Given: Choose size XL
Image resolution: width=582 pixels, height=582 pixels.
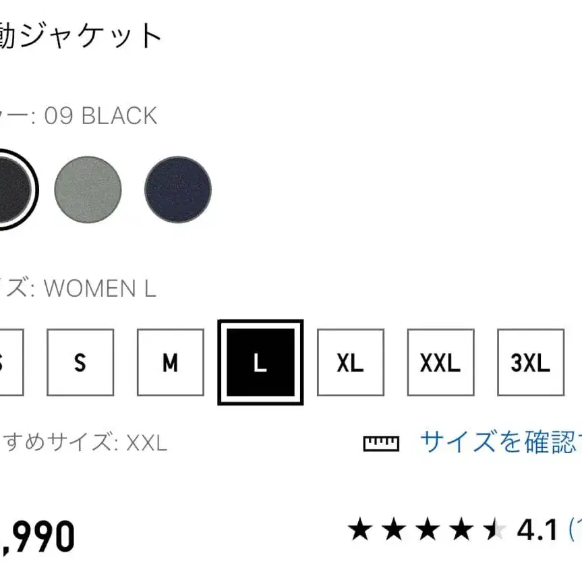Looking at the screenshot, I should tap(351, 363).
